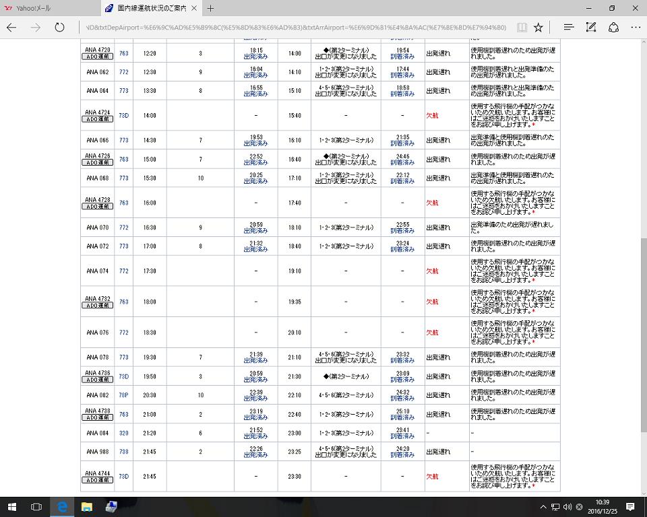The image size is (647, 517).
Task: Open a new tab with plus button
Action: click(x=210, y=8)
